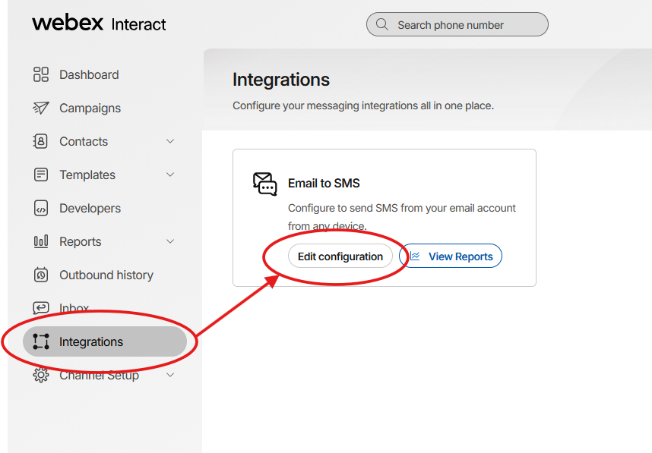Expand the Contacts submenu chevron

[170, 141]
